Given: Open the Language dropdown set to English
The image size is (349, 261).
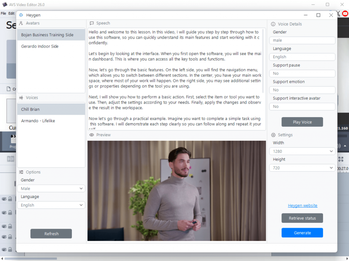Looking at the screenshot, I should coord(51,205).
